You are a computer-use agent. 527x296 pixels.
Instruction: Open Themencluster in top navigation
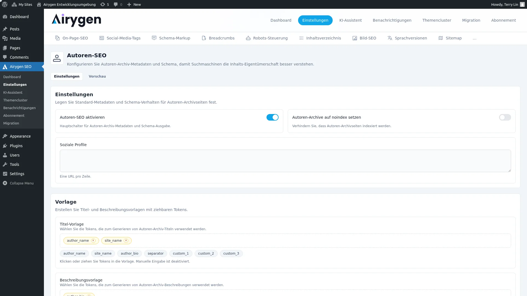pyautogui.click(x=437, y=20)
